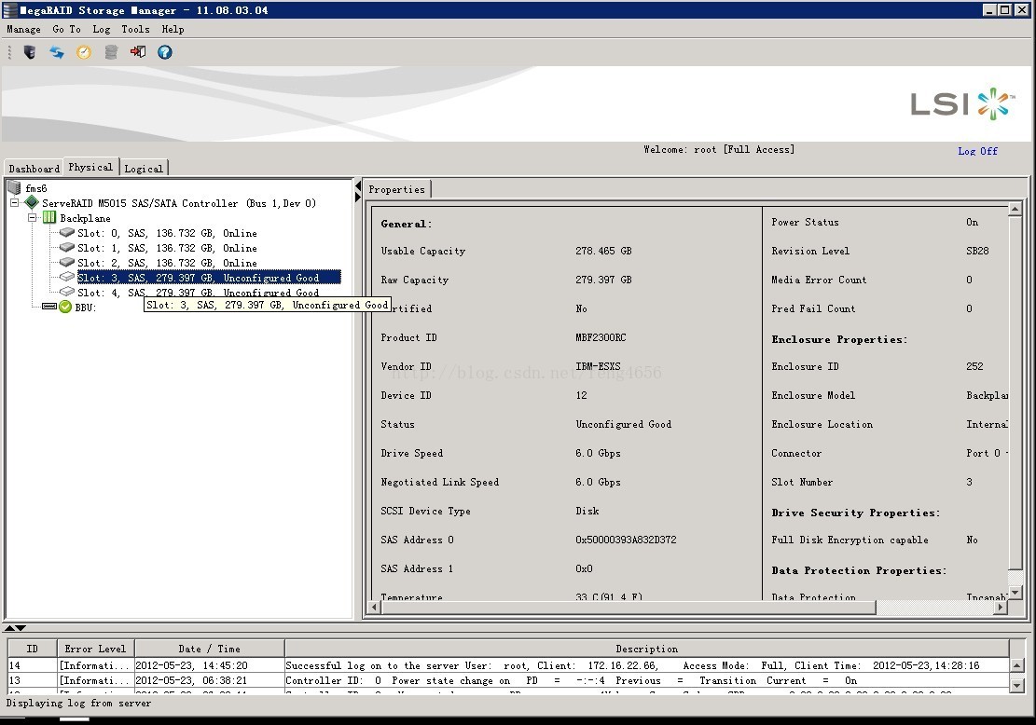Screen dimensions: 1036x725
Task: Select the Properties tab
Action: 396,189
